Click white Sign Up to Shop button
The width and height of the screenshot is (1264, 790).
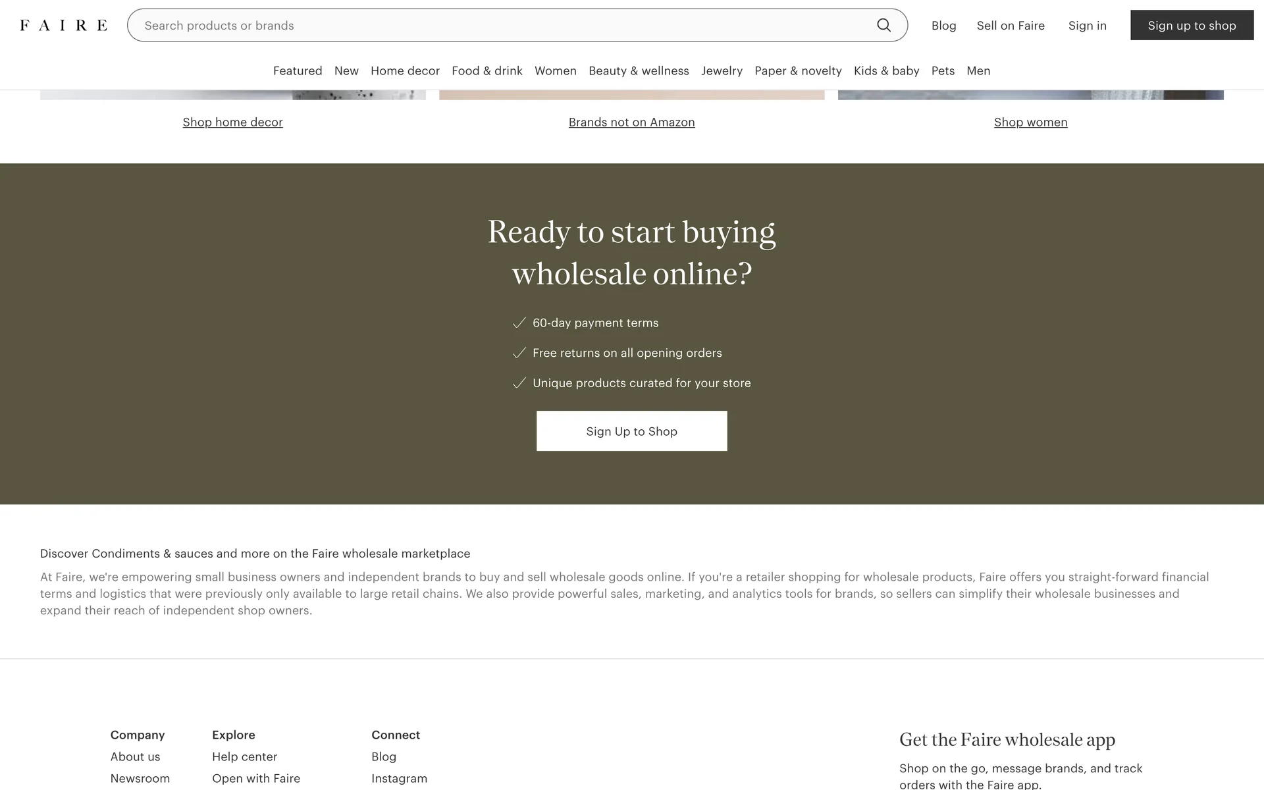coord(631,431)
